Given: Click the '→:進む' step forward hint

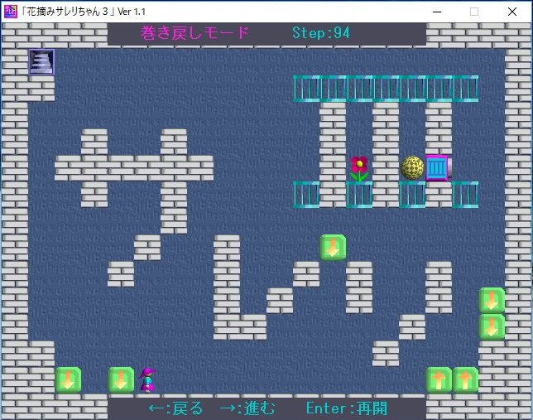Looking at the screenshot, I should pyautogui.click(x=247, y=408).
